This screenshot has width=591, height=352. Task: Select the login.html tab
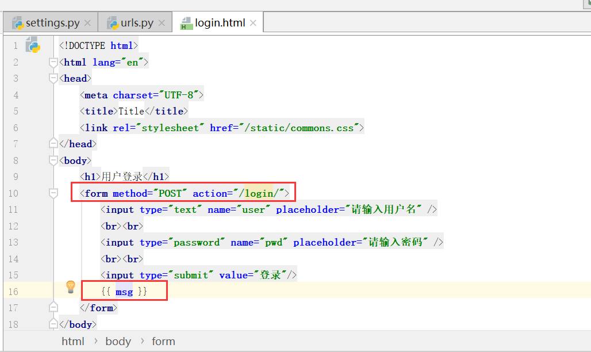pos(218,23)
